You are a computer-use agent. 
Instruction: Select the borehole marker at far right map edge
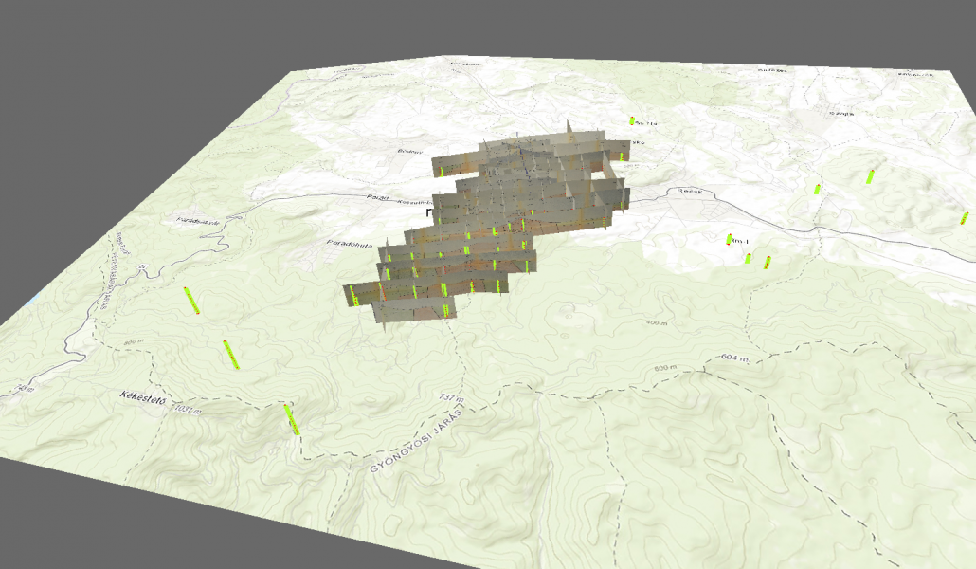coord(964,219)
